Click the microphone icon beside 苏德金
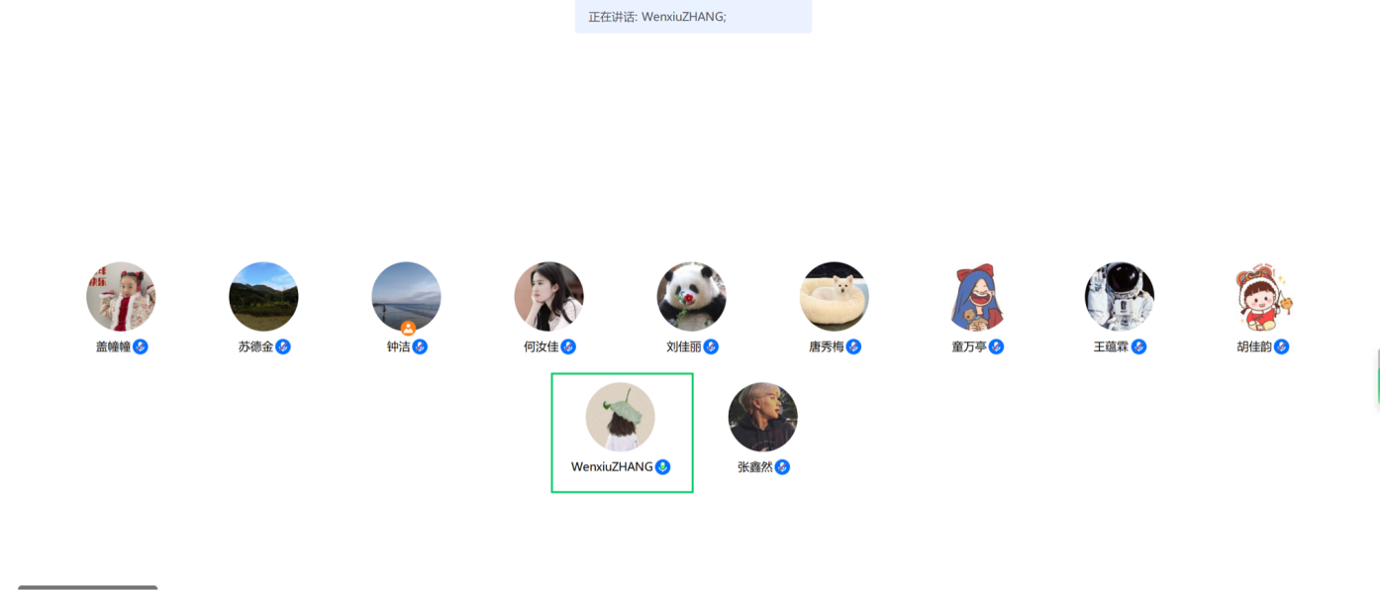The width and height of the screenshot is (1380, 590). tap(283, 346)
